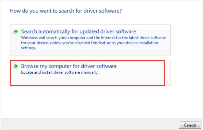
Task: Click the Cancel button
Action: [x=190, y=125]
